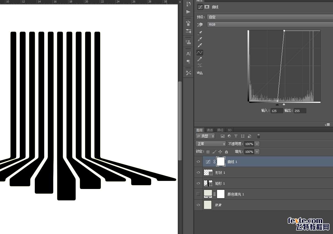This screenshot has width=333, height=234.
Task: Click the masks icon in Properties panel
Action: [x=207, y=7]
